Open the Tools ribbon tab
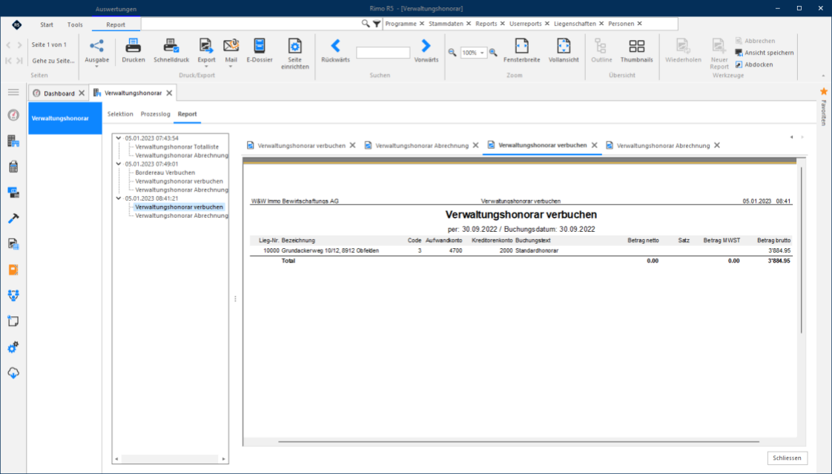 [75, 24]
